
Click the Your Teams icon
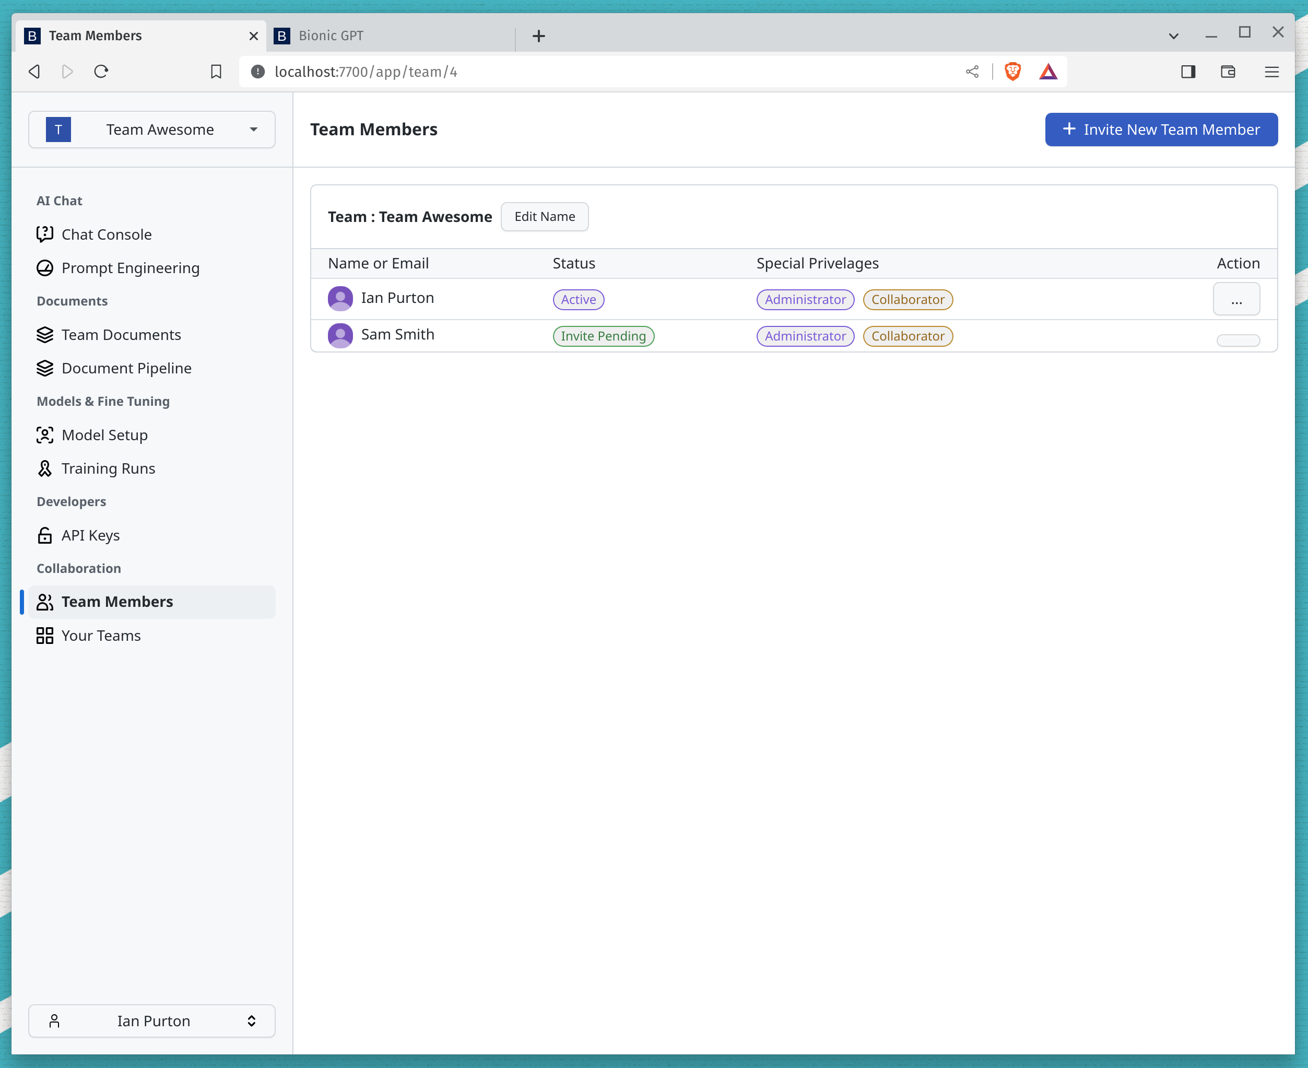pos(43,636)
